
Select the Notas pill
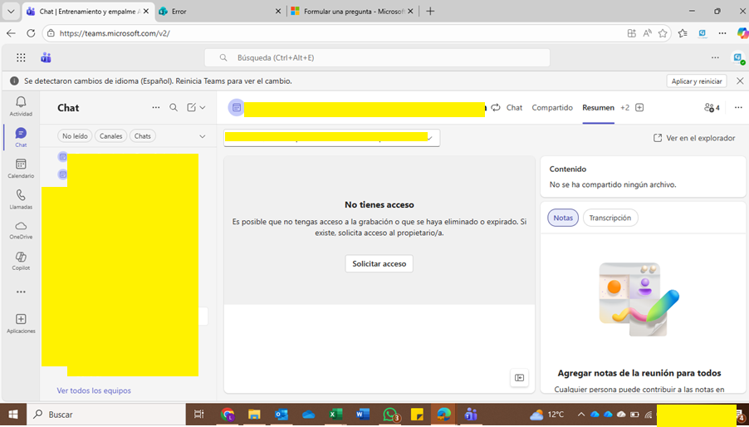click(563, 218)
